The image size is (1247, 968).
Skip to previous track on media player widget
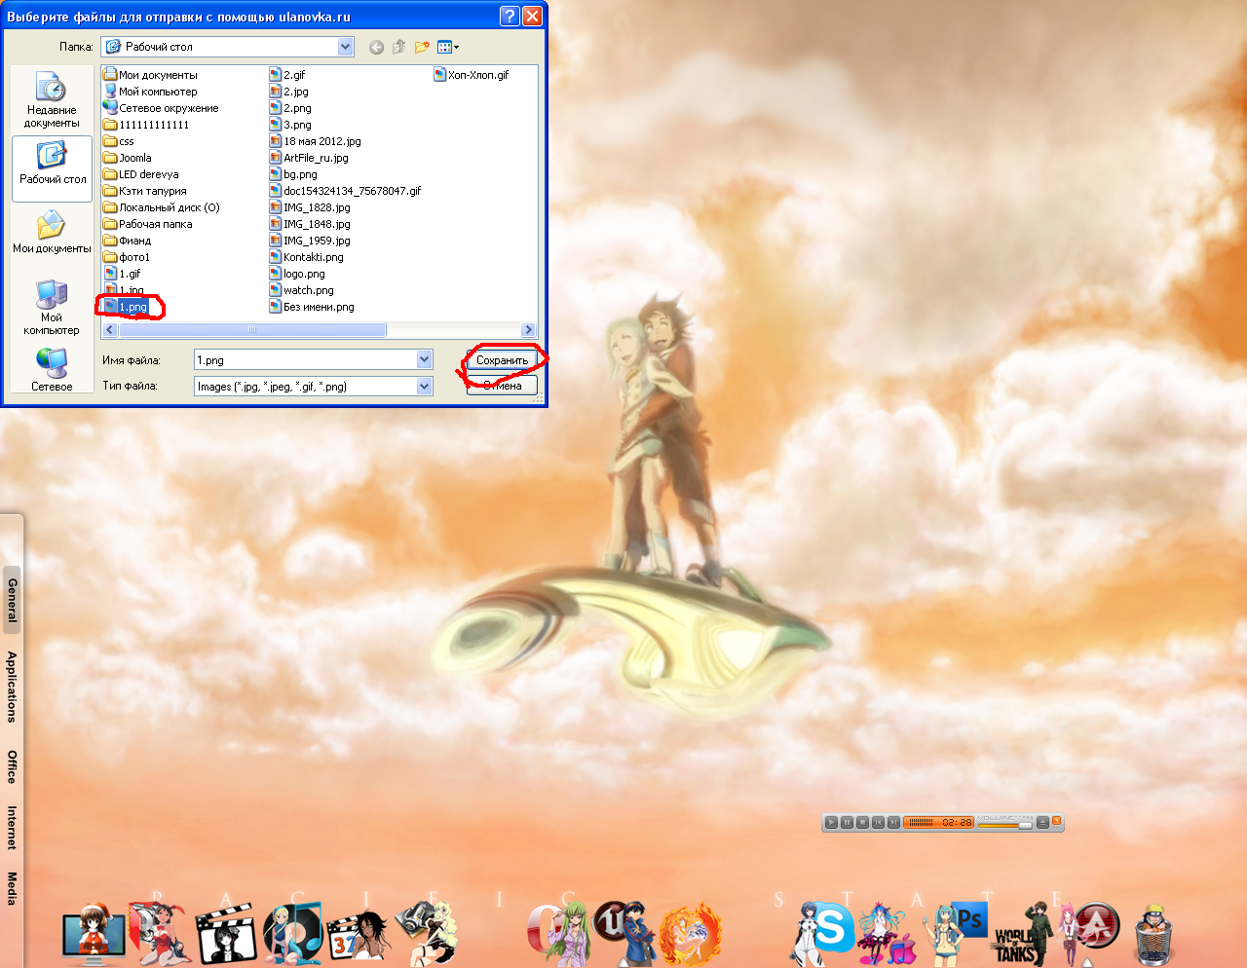[x=878, y=823]
